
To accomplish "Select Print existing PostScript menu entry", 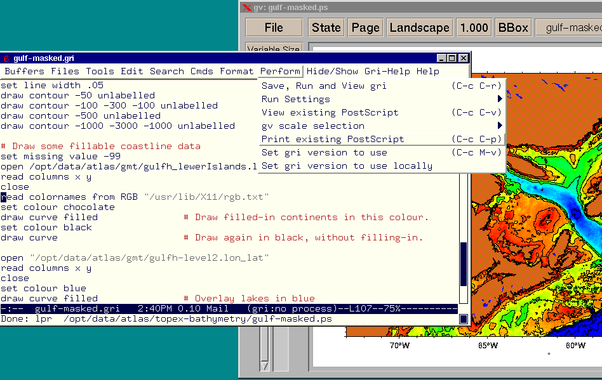I will [x=333, y=139].
